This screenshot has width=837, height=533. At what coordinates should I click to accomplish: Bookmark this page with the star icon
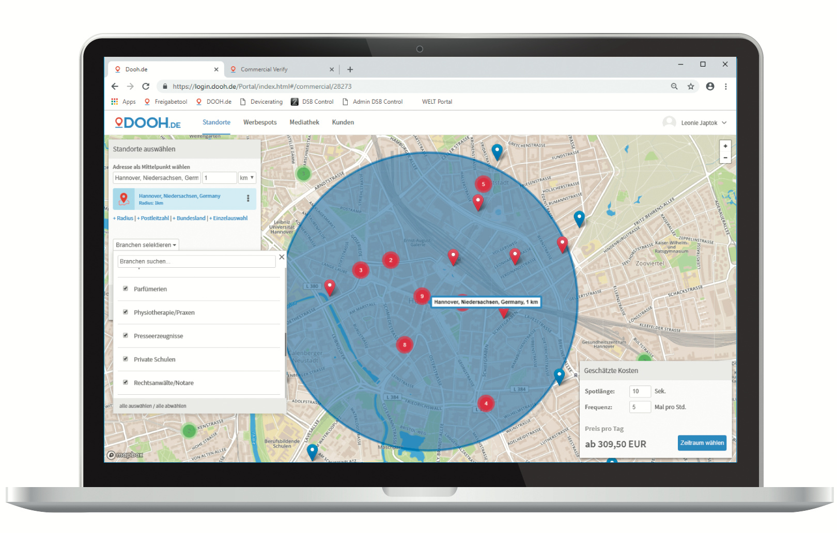pos(691,86)
